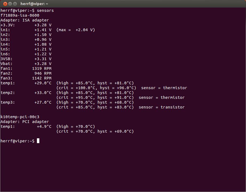
Task: Click the +4.9°C k10temp reading
Action: tap(44, 126)
